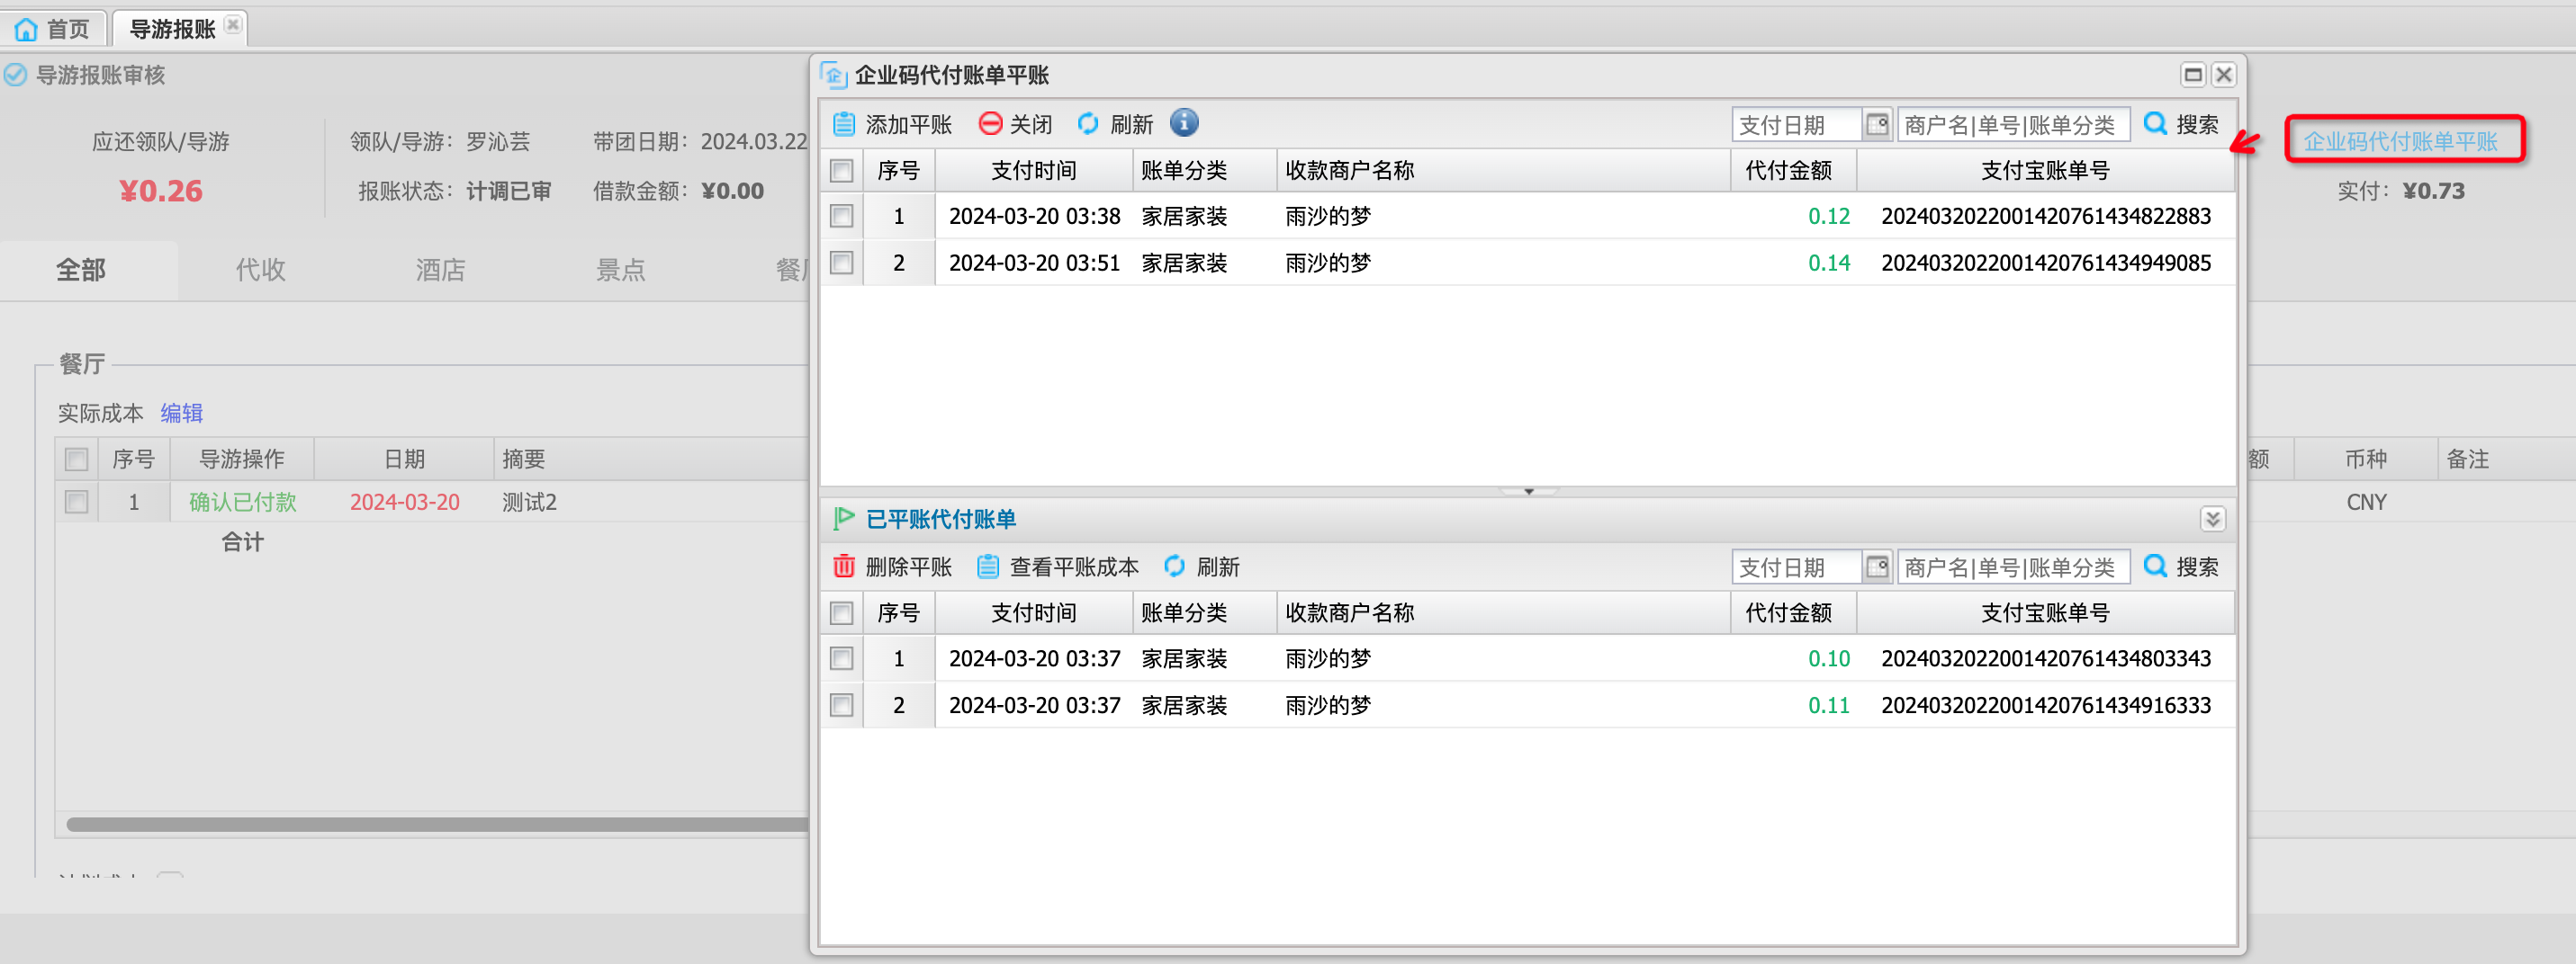Switch to the 代收 tab
Screen dimensions: 2576x964
[261, 270]
